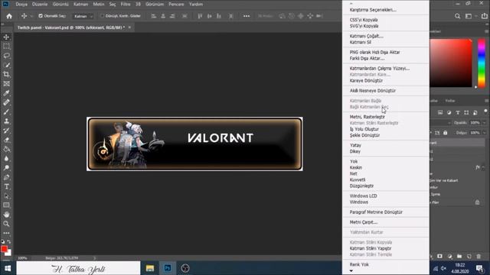Select the Healing Brush tool
This screenshot has width=490, height=275.
coord(6,102)
